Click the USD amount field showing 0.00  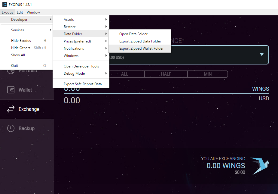click(x=72, y=100)
